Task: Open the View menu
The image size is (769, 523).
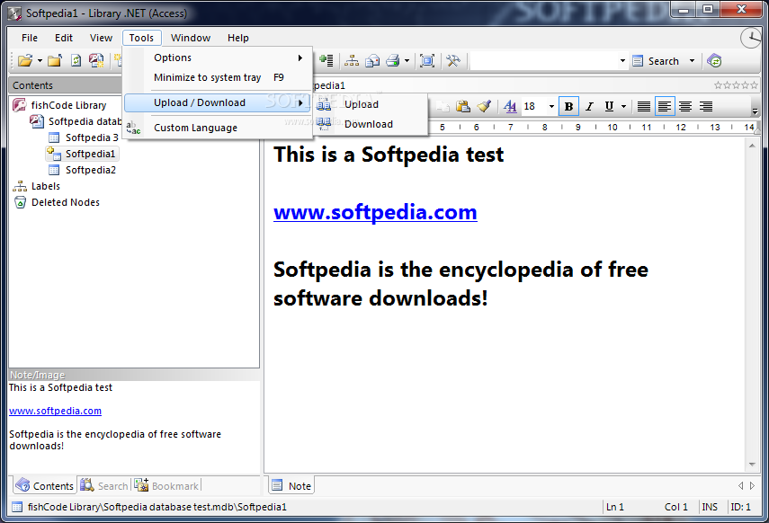Action: pyautogui.click(x=101, y=38)
